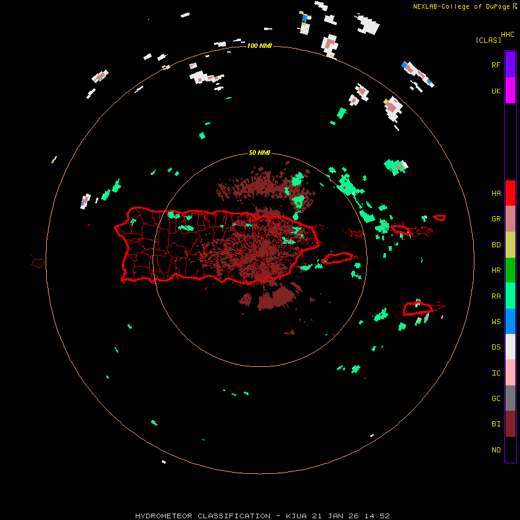
Task: Click the dusty pink GR legend swatch
Action: click(x=510, y=219)
